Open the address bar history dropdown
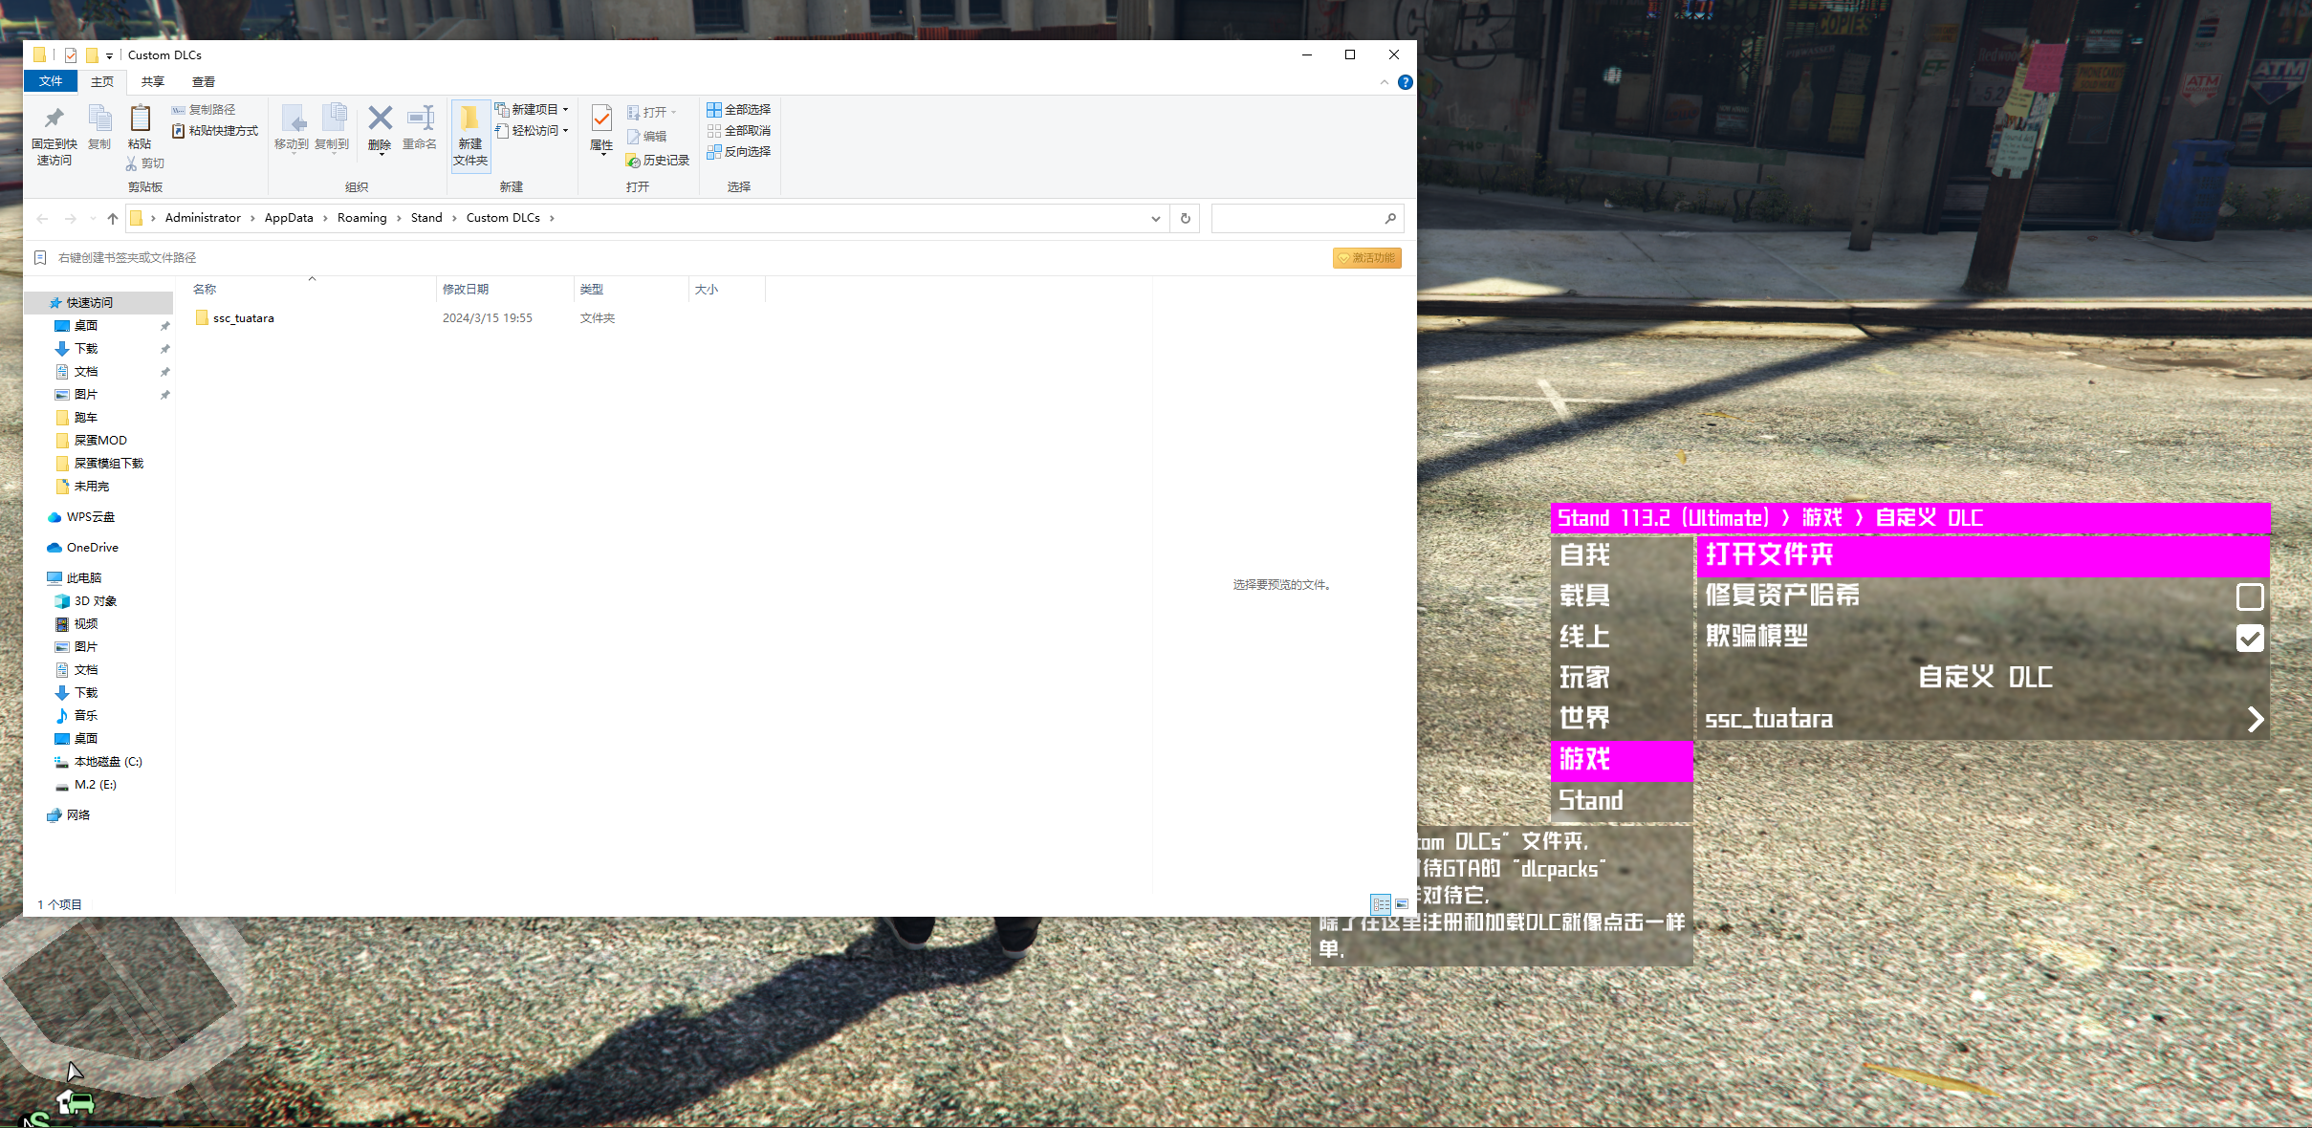The width and height of the screenshot is (2312, 1128). point(1156,218)
